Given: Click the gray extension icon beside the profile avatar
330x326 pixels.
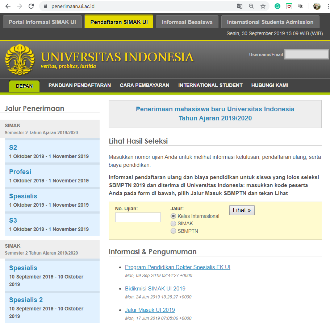Looking at the screenshot, I should 300,6.
